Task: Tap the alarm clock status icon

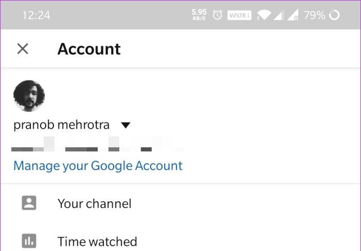Action: 218,15
